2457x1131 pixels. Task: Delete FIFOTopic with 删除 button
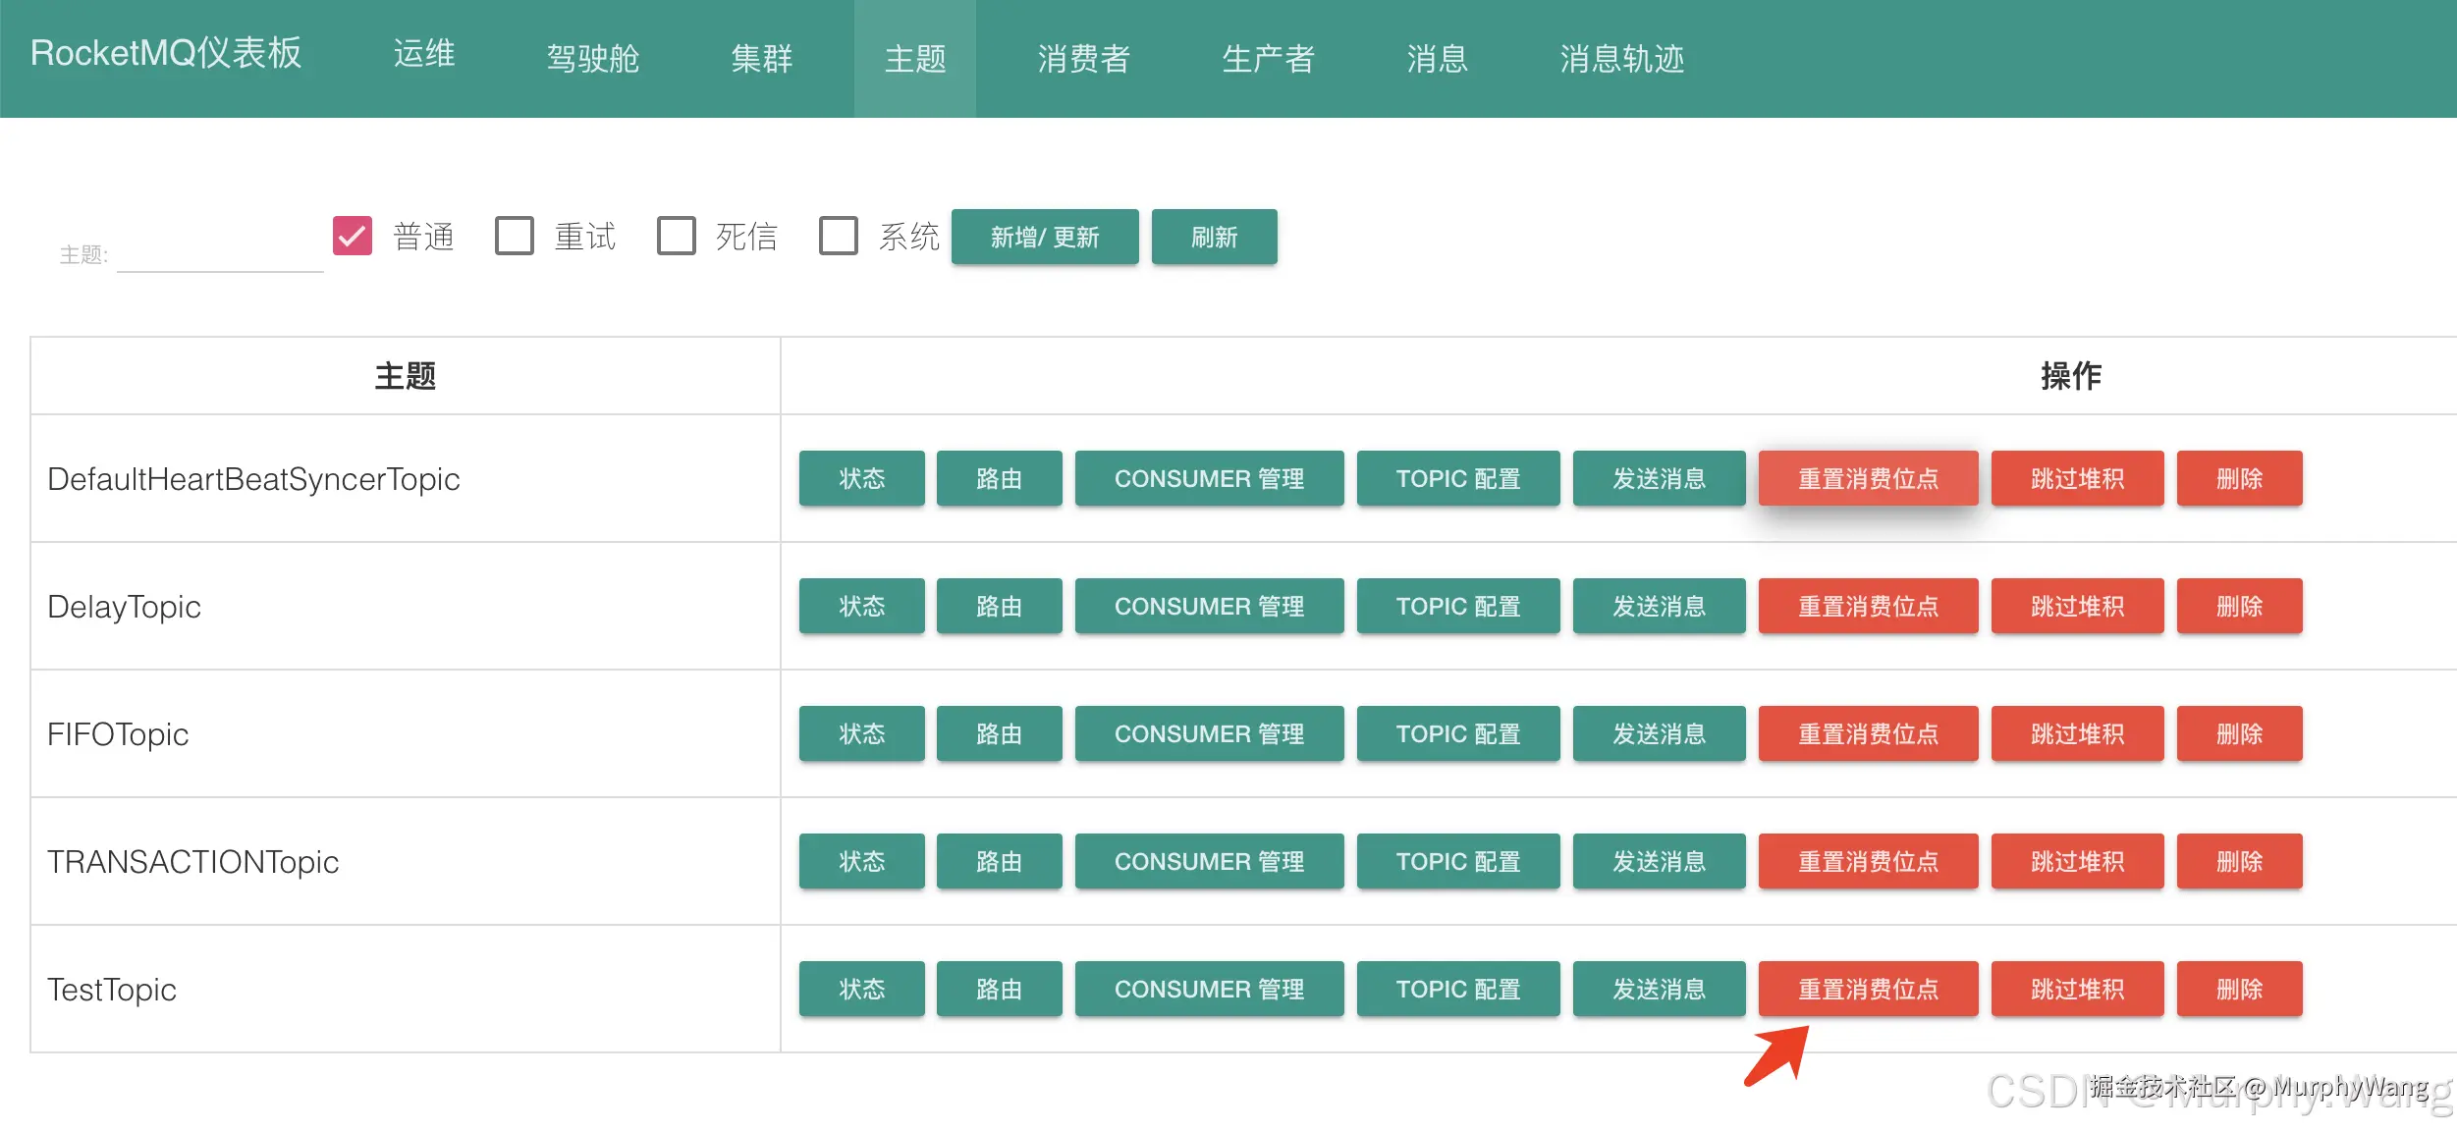pyautogui.click(x=2238, y=733)
